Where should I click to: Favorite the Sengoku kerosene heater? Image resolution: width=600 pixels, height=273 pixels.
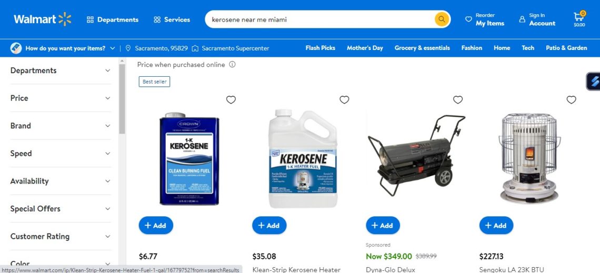[571, 100]
